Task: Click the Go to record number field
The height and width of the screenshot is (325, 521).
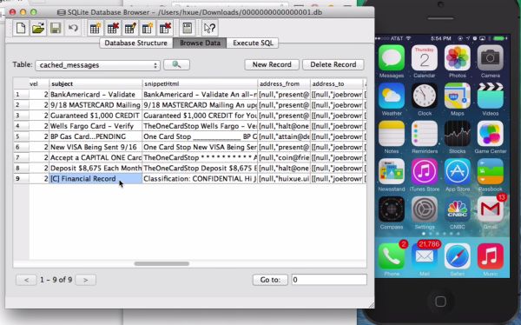Action: pos(329,280)
